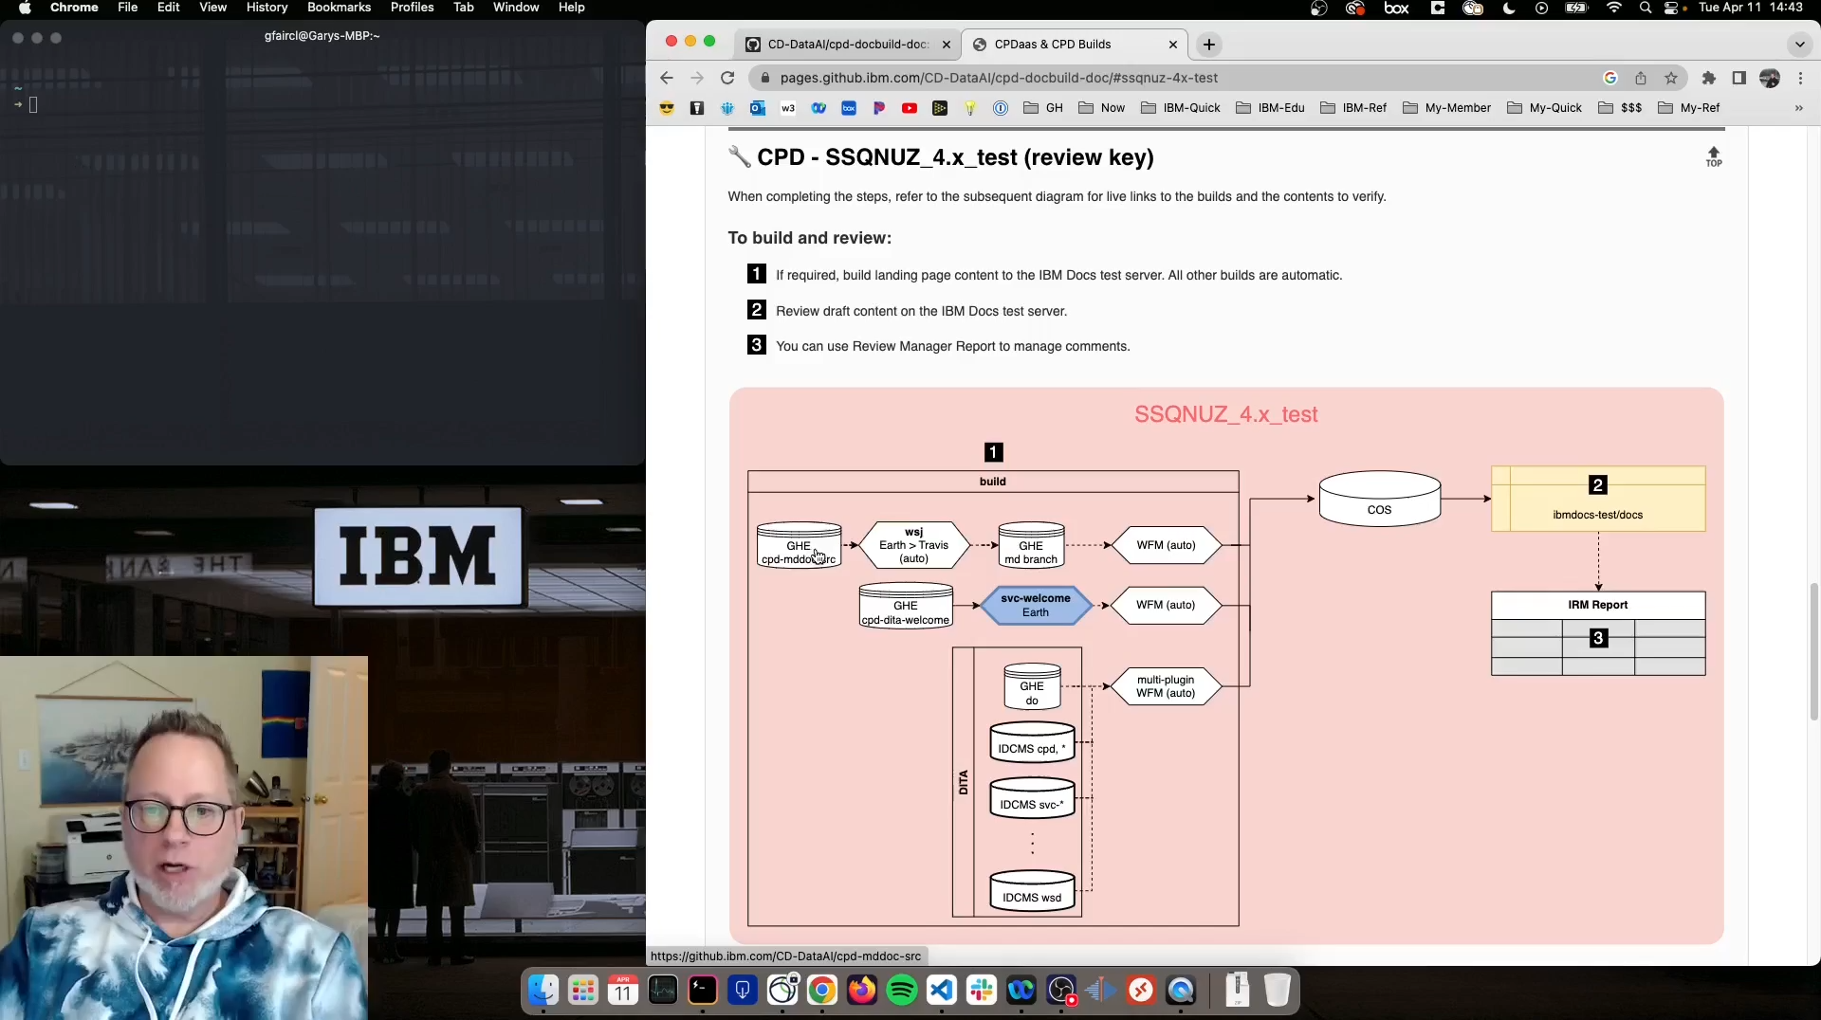This screenshot has height=1020, width=1821.
Task: Open Firefox from the Dock
Action: (862, 991)
